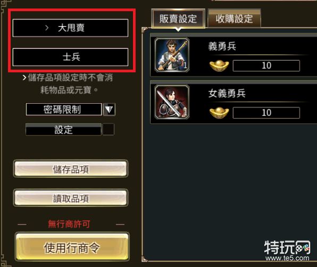Click the arrow icon beside 大甩賣

click(x=47, y=28)
